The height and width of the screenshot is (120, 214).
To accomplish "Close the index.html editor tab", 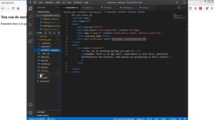I will point(77,8).
